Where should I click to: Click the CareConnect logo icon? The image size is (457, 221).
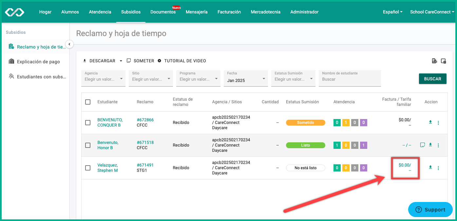click(x=15, y=12)
